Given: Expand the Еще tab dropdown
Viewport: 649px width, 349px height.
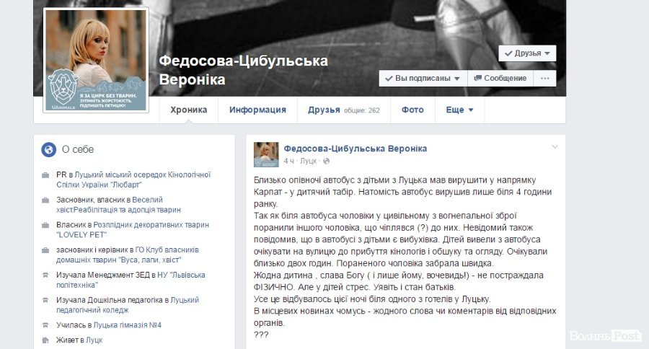Looking at the screenshot, I should point(459,110).
